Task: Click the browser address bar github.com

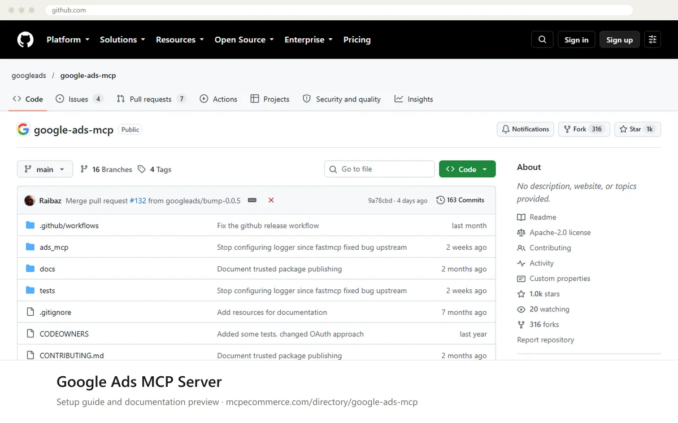Action: (339, 10)
